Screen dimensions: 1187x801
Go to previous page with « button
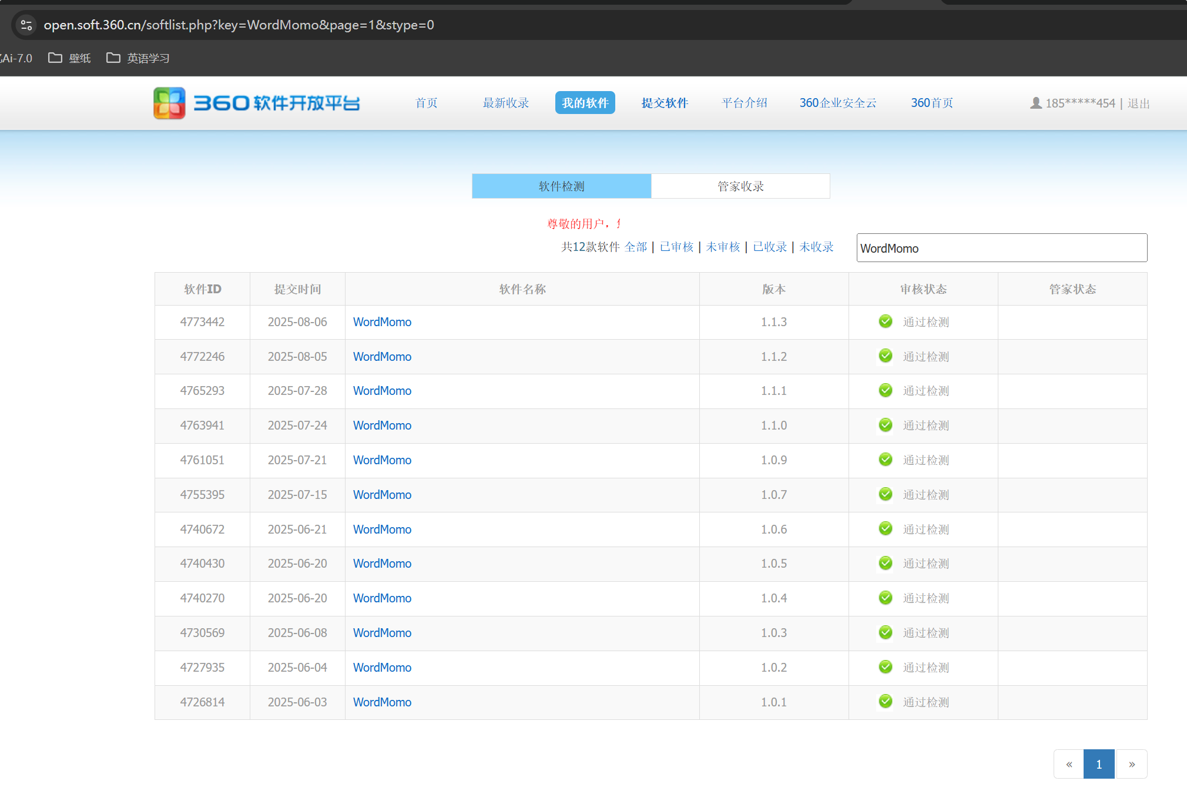pyautogui.click(x=1069, y=764)
